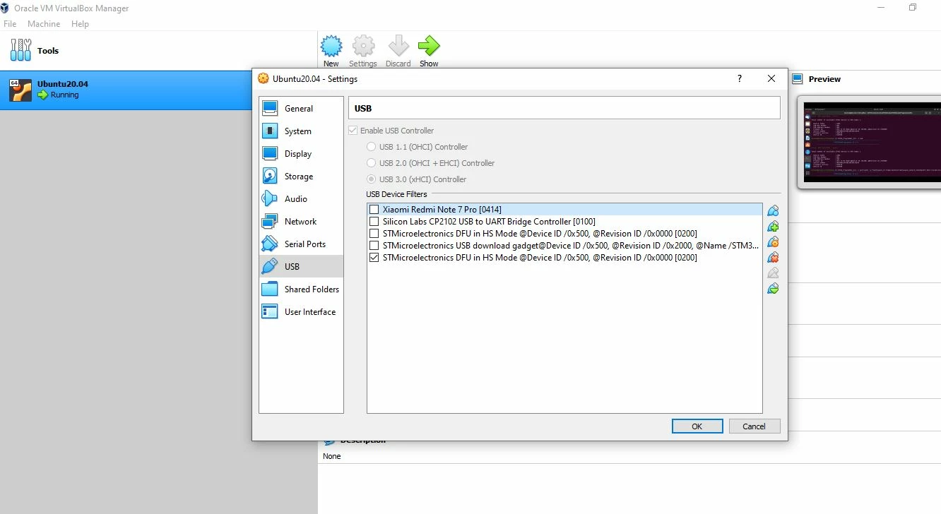
Task: Open the General settings category
Action: point(301,109)
